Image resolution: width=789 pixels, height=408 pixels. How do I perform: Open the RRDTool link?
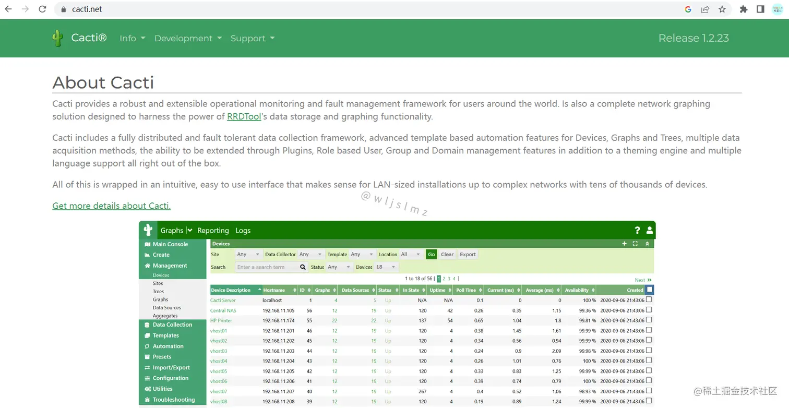click(244, 116)
